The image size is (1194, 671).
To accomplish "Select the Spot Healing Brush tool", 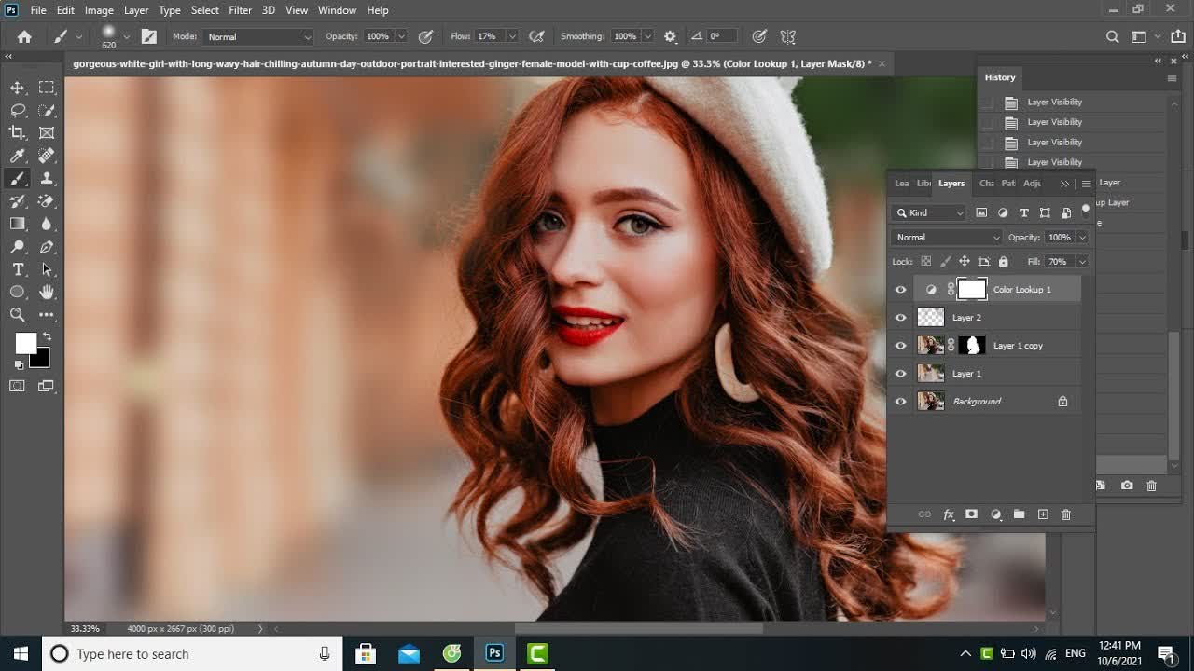I will coord(47,156).
